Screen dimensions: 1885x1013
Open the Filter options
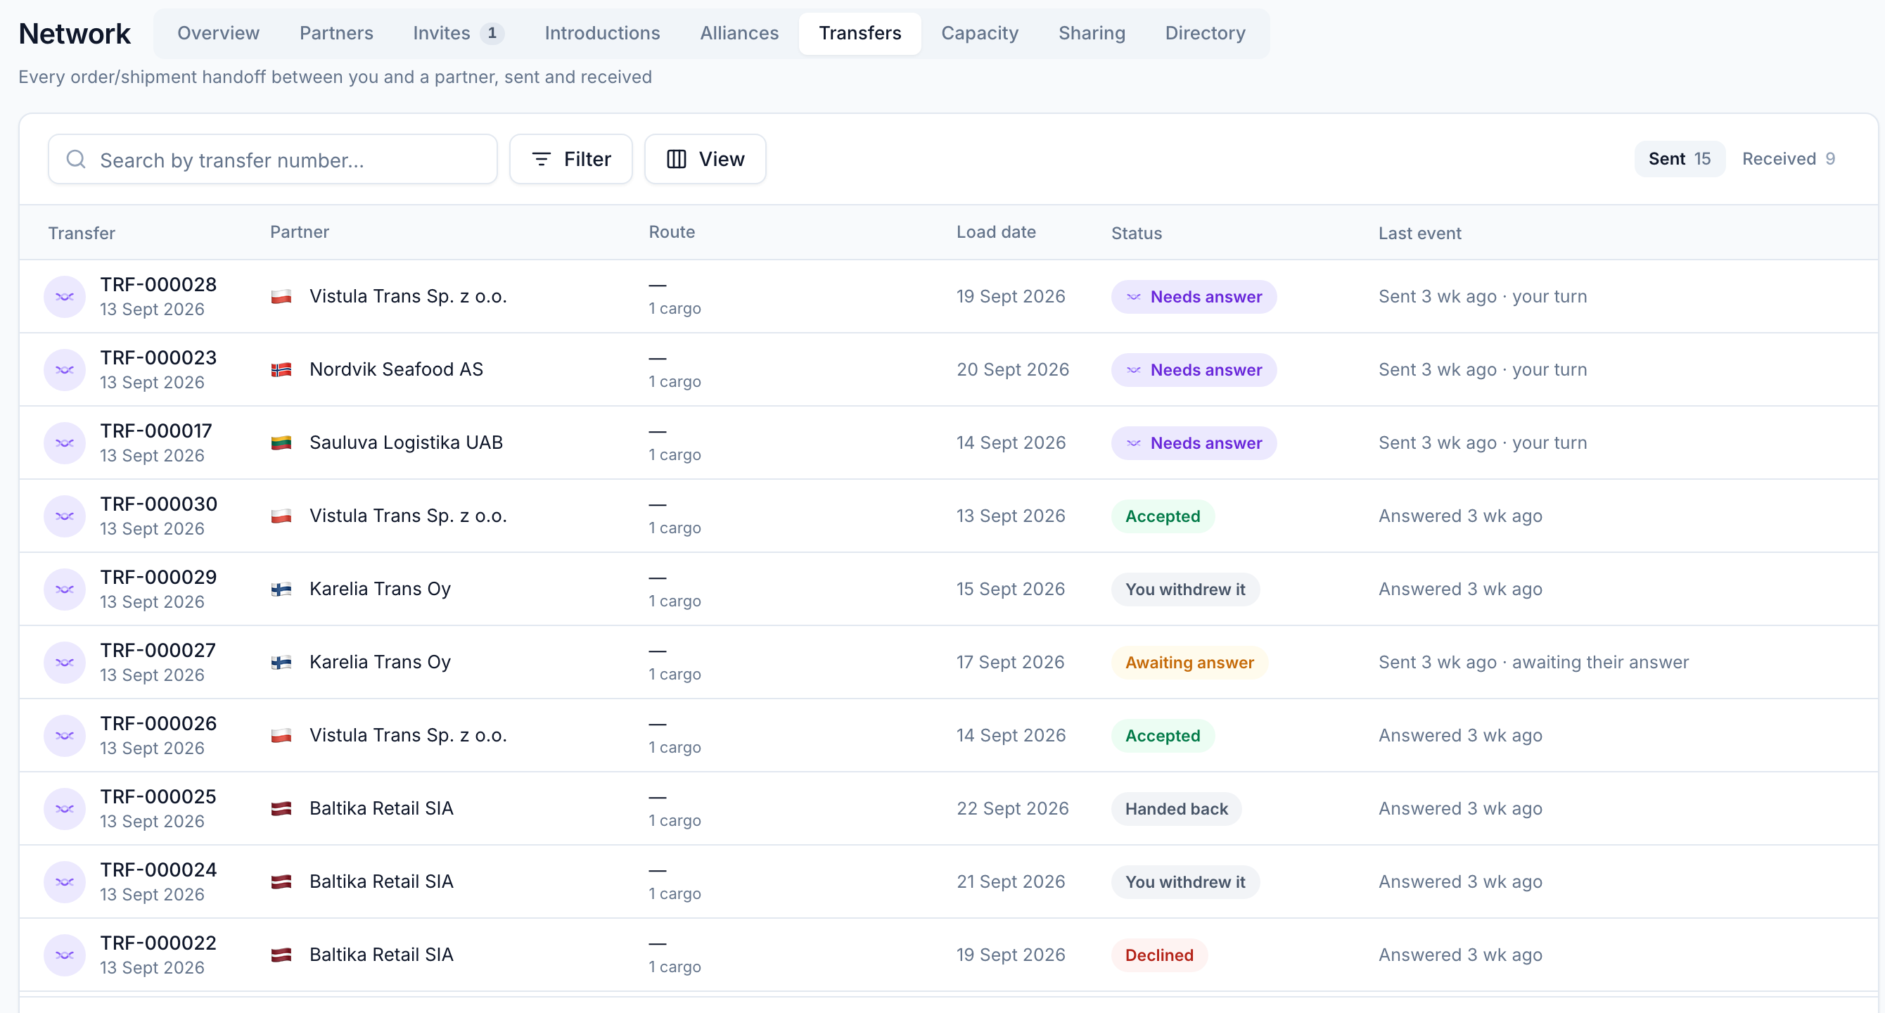570,159
